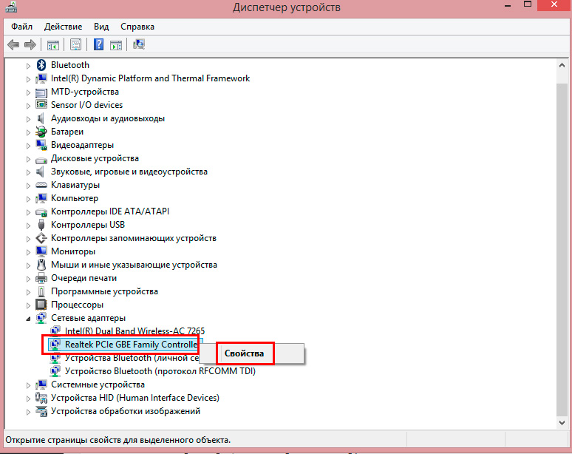Click the show/hide console tree icon
Viewport: 572px width, 454px height.
point(53,44)
